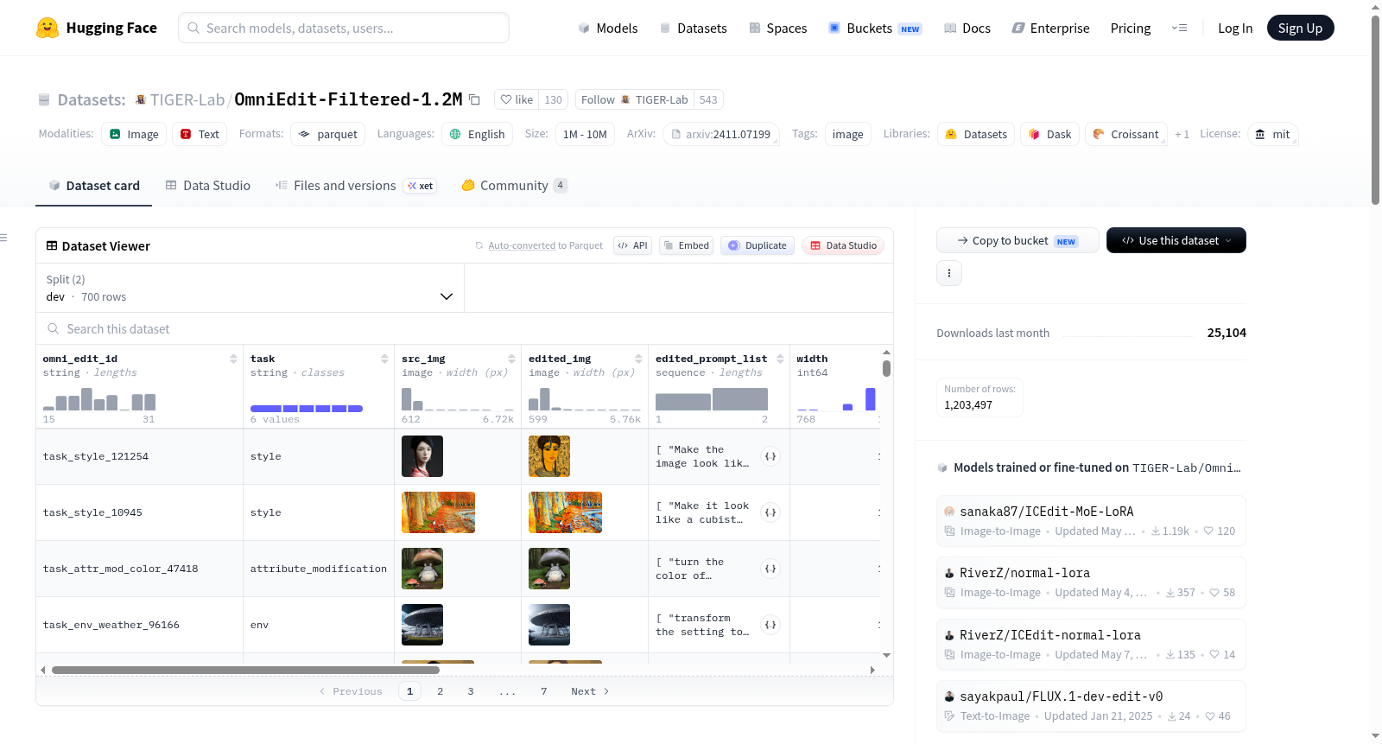
Task: Go to Datasets in top navigation
Action: click(693, 28)
